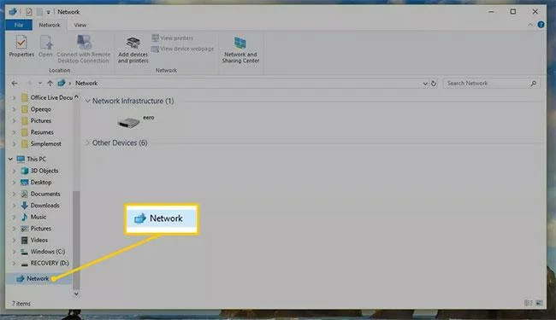The image size is (556, 320).
Task: Click View printers
Action: click(x=173, y=38)
